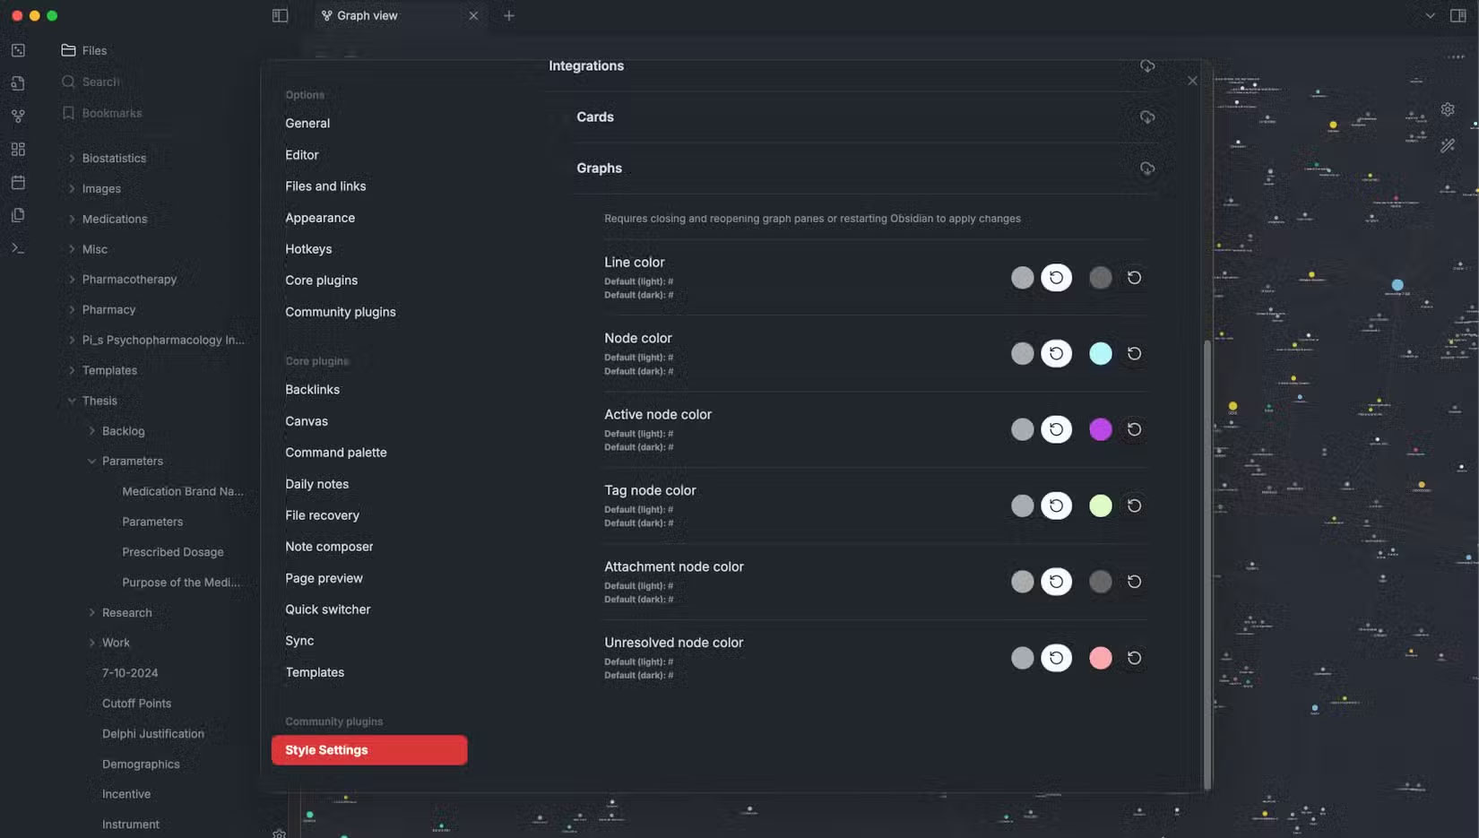The height and width of the screenshot is (838, 1479).
Task: Open the terminal icon in the left ribbon
Action: [17, 248]
